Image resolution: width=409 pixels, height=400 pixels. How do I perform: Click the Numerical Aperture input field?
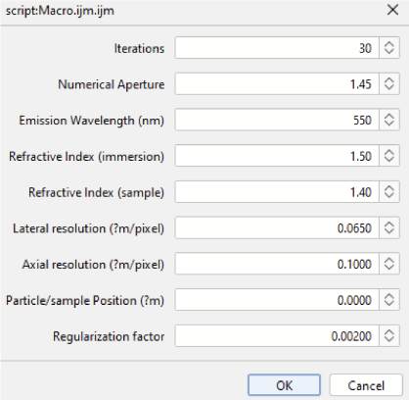pos(277,83)
